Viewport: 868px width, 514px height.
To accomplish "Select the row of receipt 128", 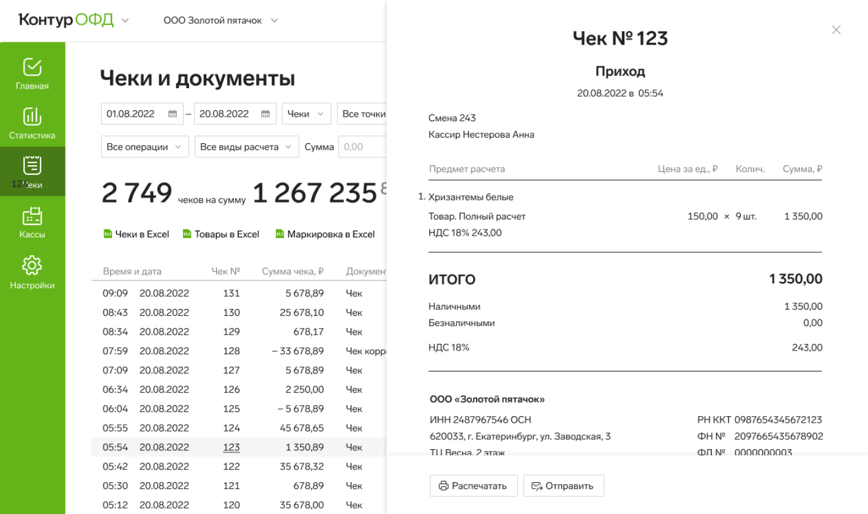I will pyautogui.click(x=239, y=351).
